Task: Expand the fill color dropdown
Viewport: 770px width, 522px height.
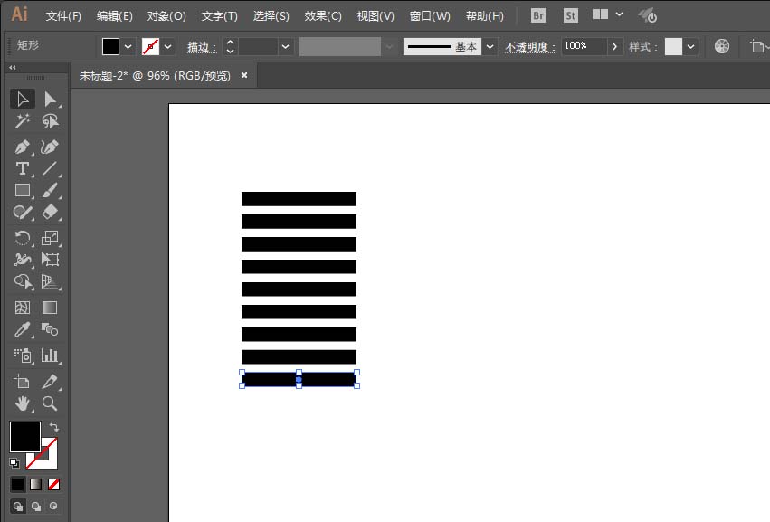Action: 128,47
